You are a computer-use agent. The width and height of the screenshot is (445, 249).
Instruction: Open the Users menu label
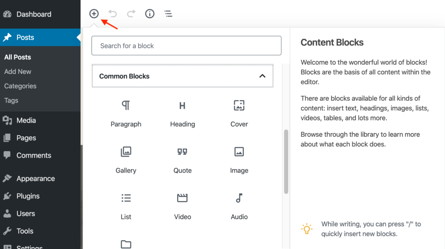[x=26, y=213]
